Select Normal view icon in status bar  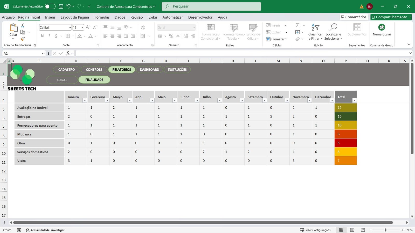[341, 230]
